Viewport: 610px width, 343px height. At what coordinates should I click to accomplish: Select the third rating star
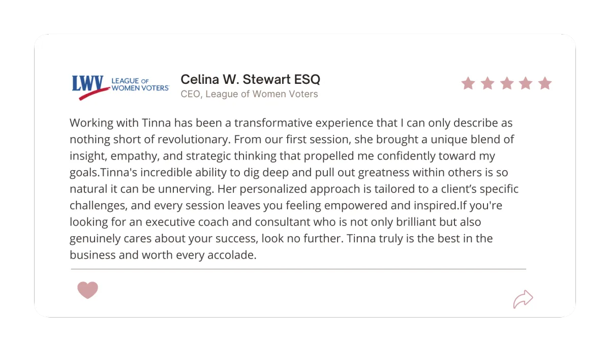coord(507,83)
